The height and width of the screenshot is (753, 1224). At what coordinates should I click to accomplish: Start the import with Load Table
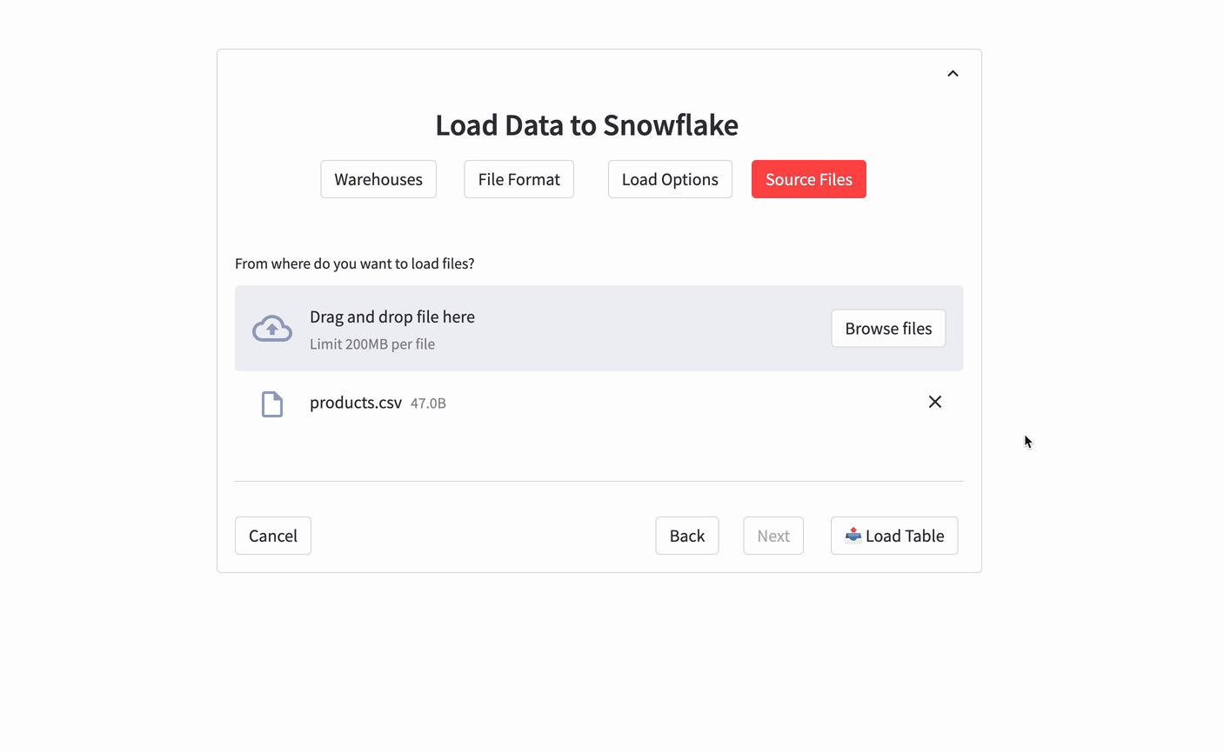pos(904,536)
